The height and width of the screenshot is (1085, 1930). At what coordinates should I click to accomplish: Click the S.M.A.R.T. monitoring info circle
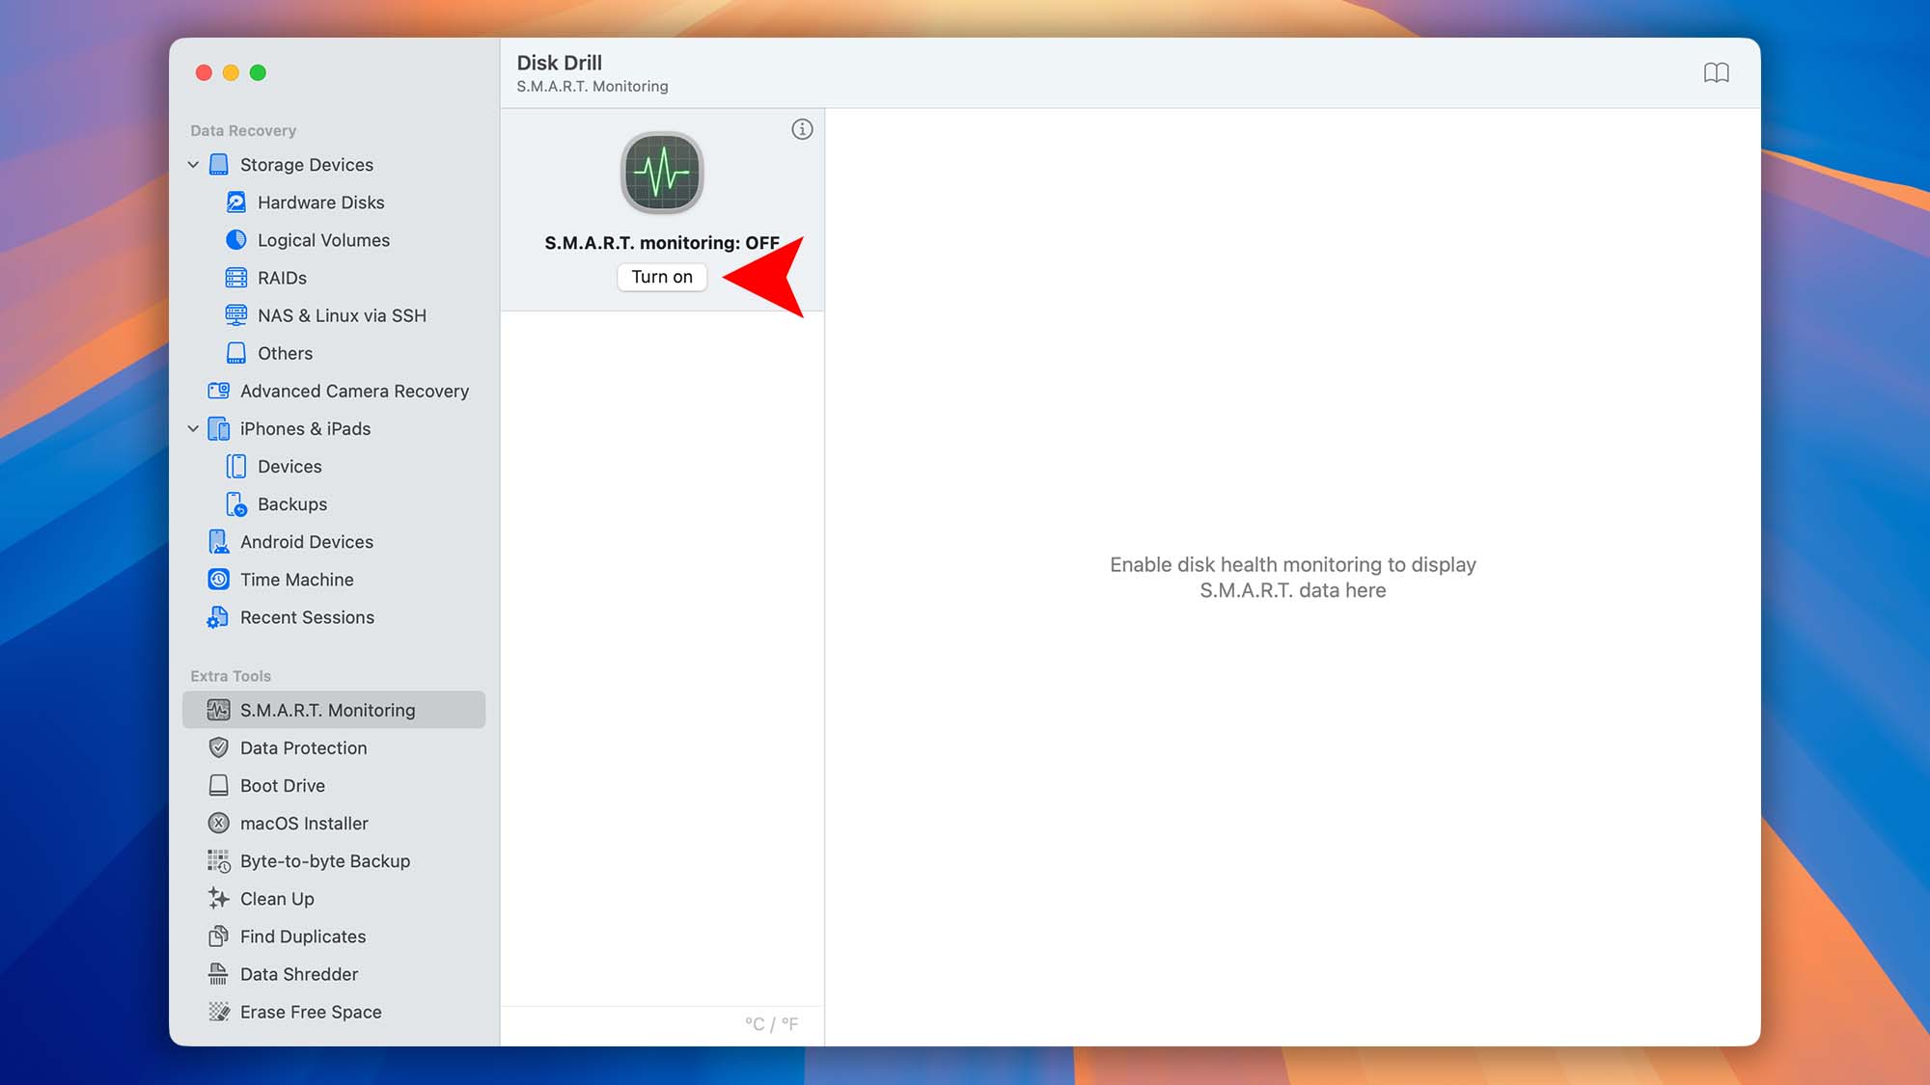pyautogui.click(x=802, y=128)
